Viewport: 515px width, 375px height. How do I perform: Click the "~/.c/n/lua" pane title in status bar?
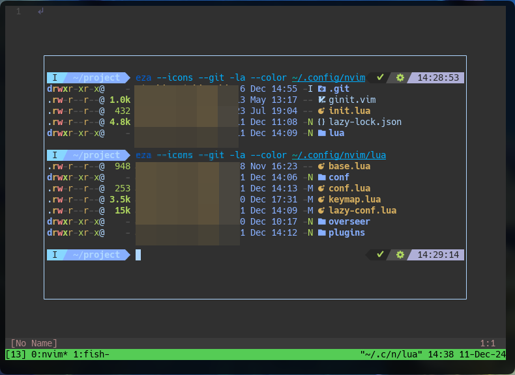[391, 354]
